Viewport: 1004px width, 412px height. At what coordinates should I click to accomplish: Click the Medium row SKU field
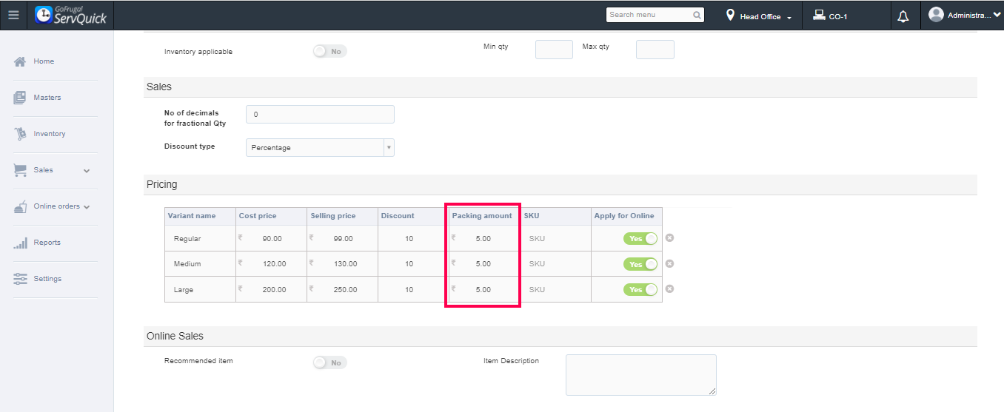pyautogui.click(x=555, y=264)
